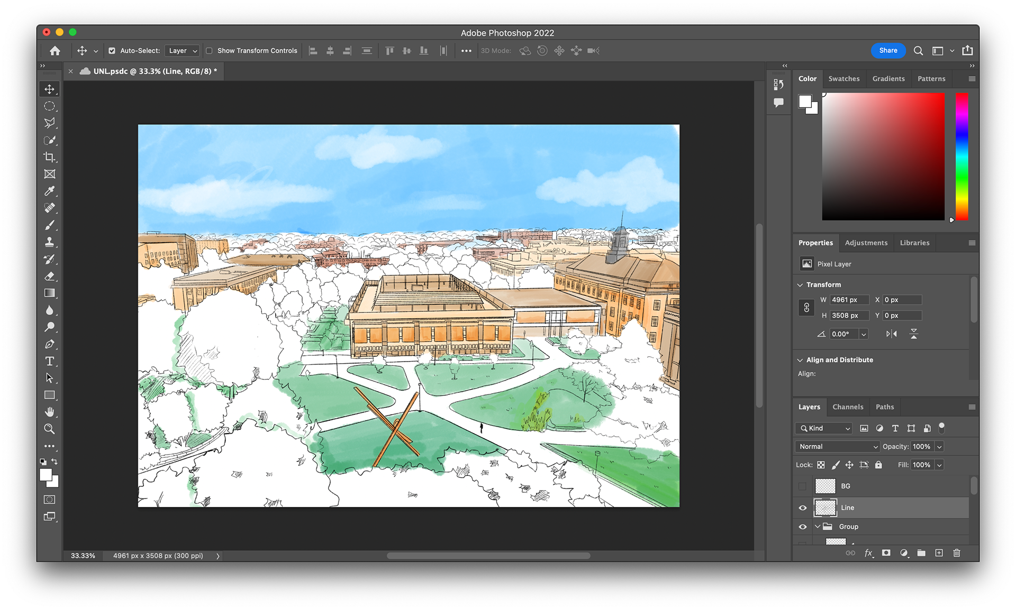Toggle lock image pixels brush icon
1016x610 pixels.
coord(836,465)
